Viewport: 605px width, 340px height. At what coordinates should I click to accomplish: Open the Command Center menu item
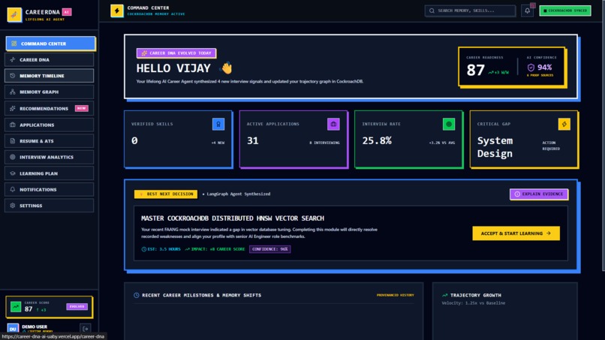(x=50, y=44)
